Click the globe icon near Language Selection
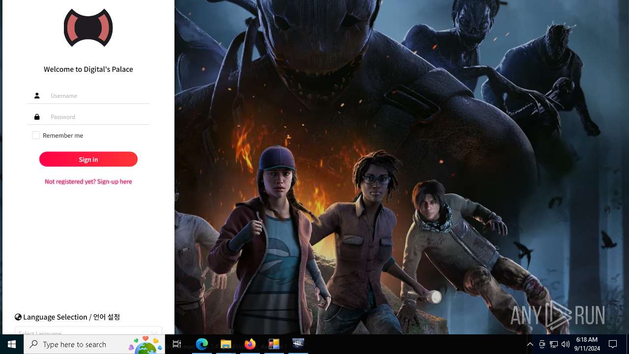 click(18, 317)
